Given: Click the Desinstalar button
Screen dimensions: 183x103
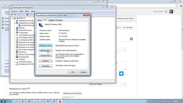Looking at the screenshot, I should [46, 66].
